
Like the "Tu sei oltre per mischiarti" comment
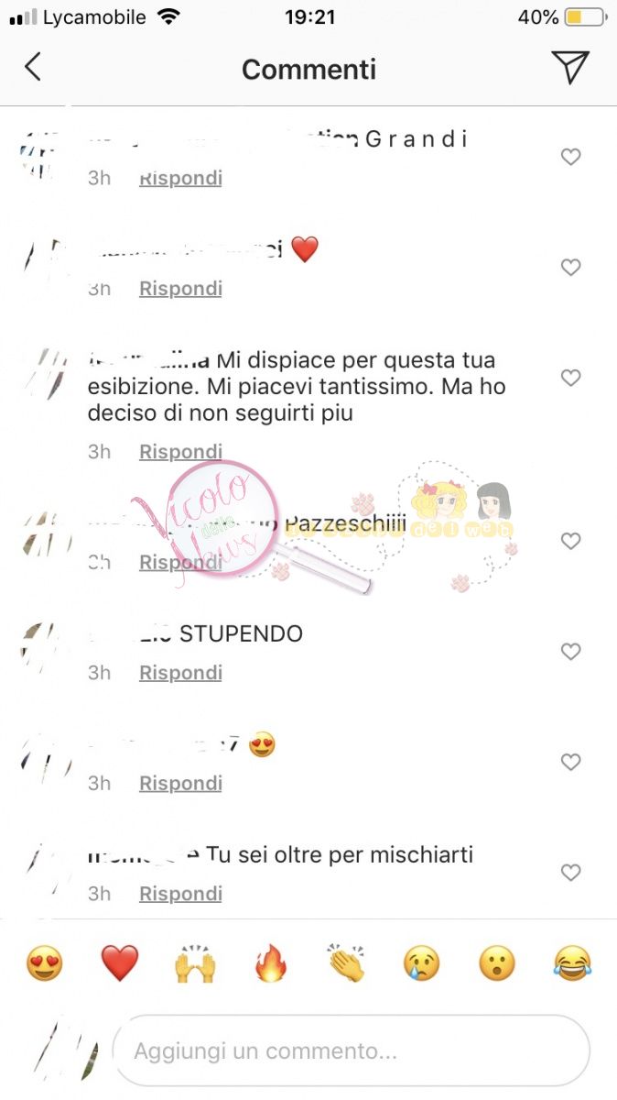(x=570, y=873)
